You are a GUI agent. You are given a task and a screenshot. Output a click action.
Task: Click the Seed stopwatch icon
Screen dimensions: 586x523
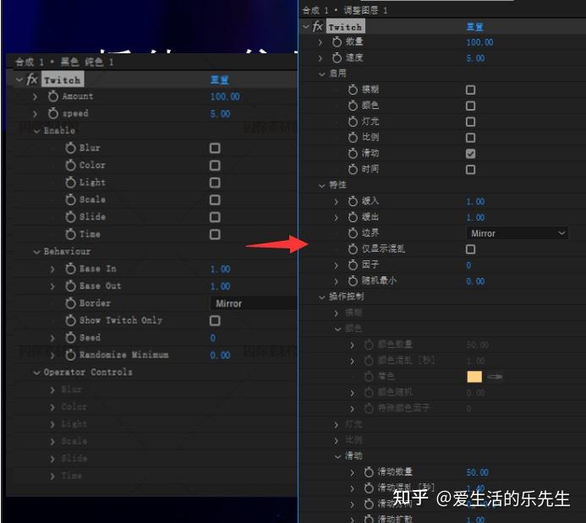pyautogui.click(x=70, y=338)
